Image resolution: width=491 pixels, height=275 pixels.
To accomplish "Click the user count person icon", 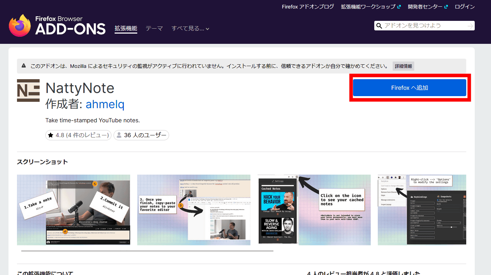I will 119,135.
